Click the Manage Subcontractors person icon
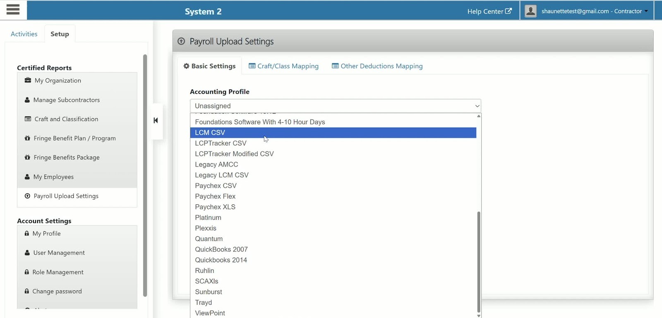 (x=27, y=100)
